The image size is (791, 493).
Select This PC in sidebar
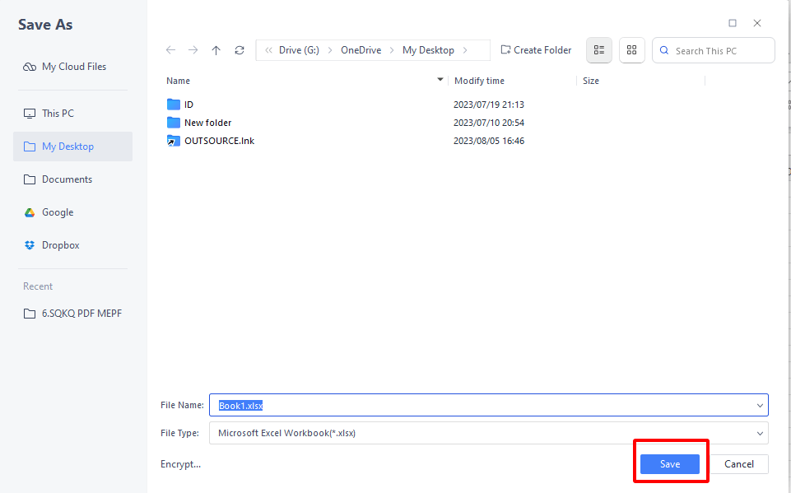pyautogui.click(x=49, y=114)
